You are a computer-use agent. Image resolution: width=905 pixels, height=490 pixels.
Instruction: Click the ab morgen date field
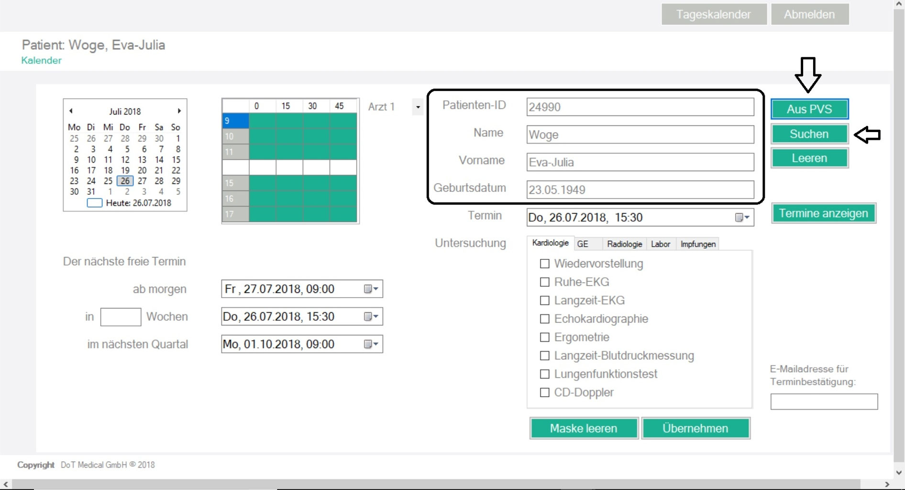pyautogui.click(x=302, y=289)
